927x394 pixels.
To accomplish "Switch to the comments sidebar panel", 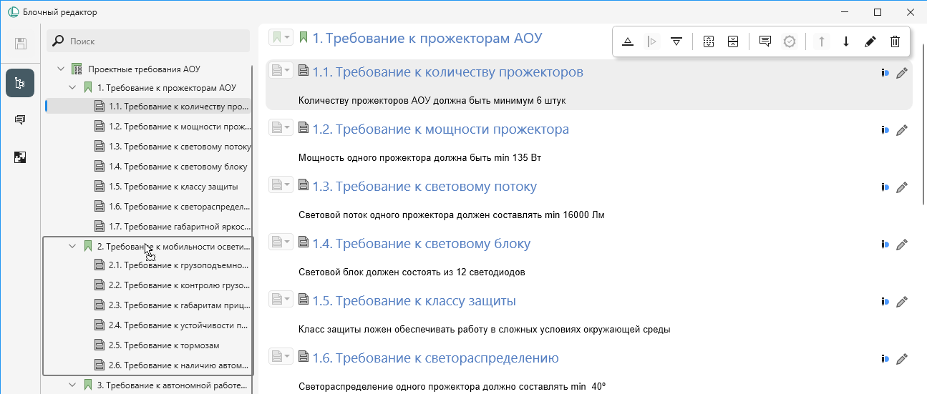I will tap(20, 120).
